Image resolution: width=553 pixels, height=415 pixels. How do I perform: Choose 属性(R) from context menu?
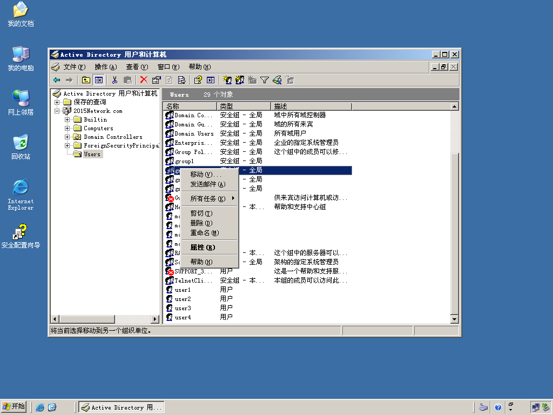click(x=210, y=247)
